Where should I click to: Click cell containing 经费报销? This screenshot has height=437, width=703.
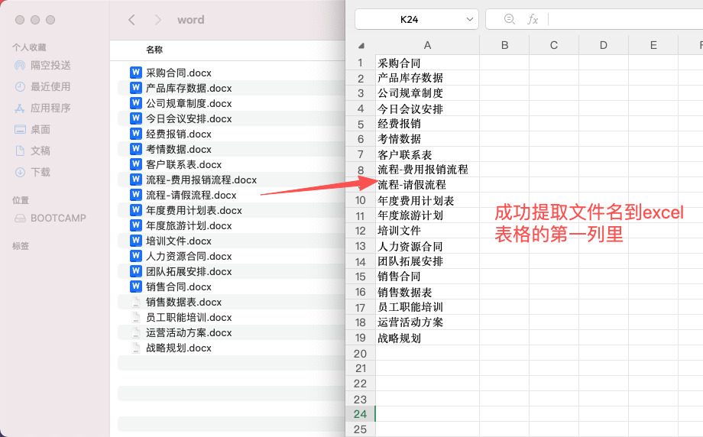pos(427,124)
